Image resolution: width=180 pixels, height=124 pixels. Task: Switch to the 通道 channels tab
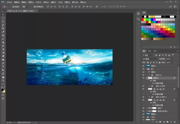pos(149,51)
